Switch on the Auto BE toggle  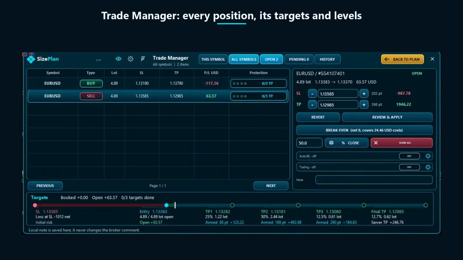(409, 156)
